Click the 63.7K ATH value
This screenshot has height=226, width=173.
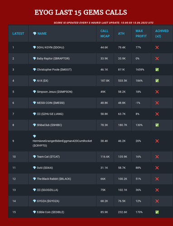pos(122,114)
